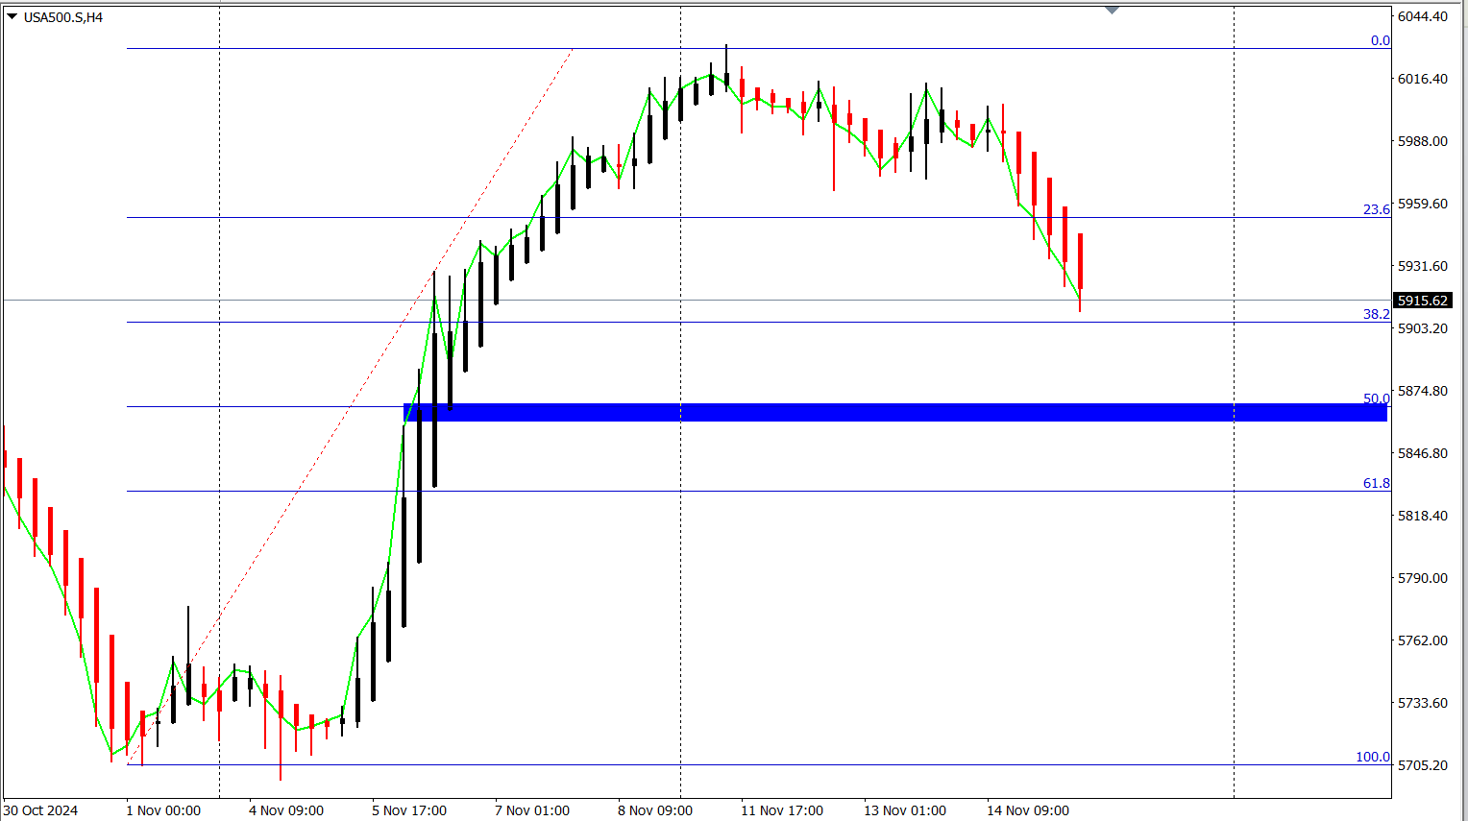Viewport: 1468px width, 821px height.
Task: Click the 5959.60 price scale value
Action: point(1423,204)
